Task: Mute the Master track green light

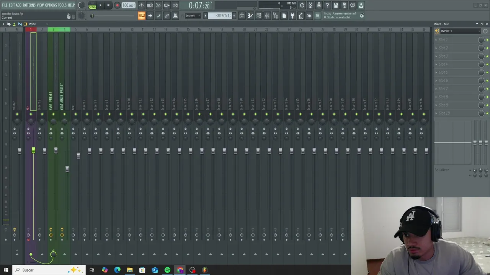Action: click(x=17, y=114)
